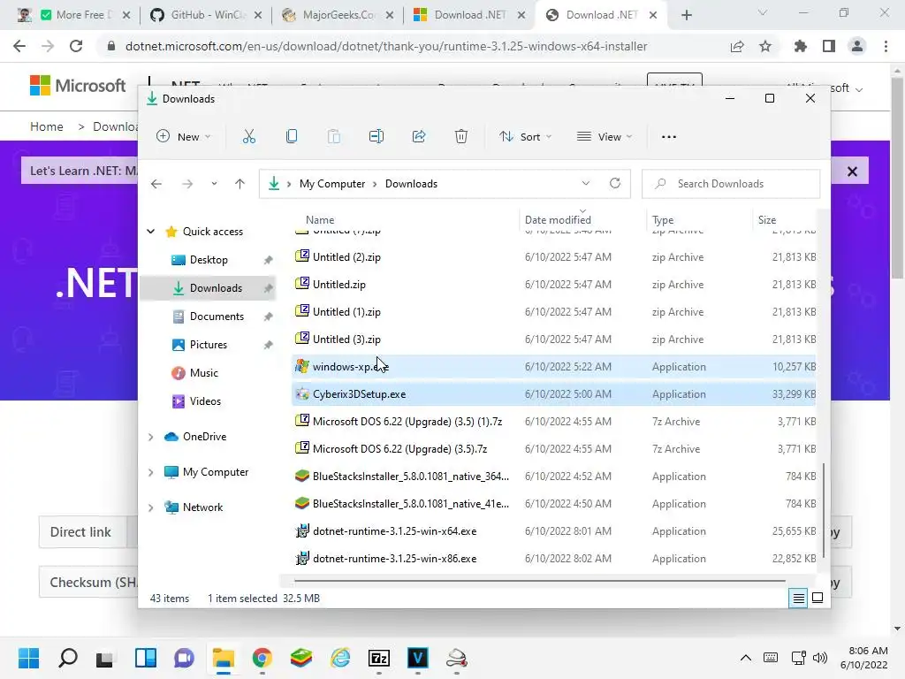Go up one folder level in Explorer

pyautogui.click(x=240, y=184)
